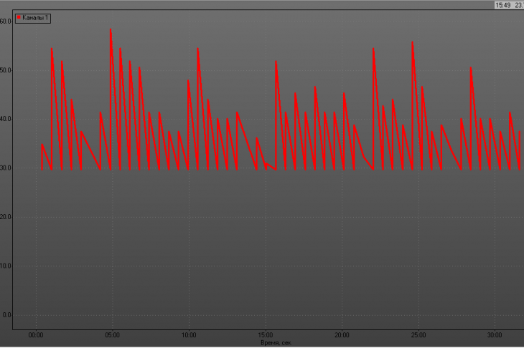Click the tallest red peak of the graph
Viewport: 524px width, 348px height.
(111, 31)
